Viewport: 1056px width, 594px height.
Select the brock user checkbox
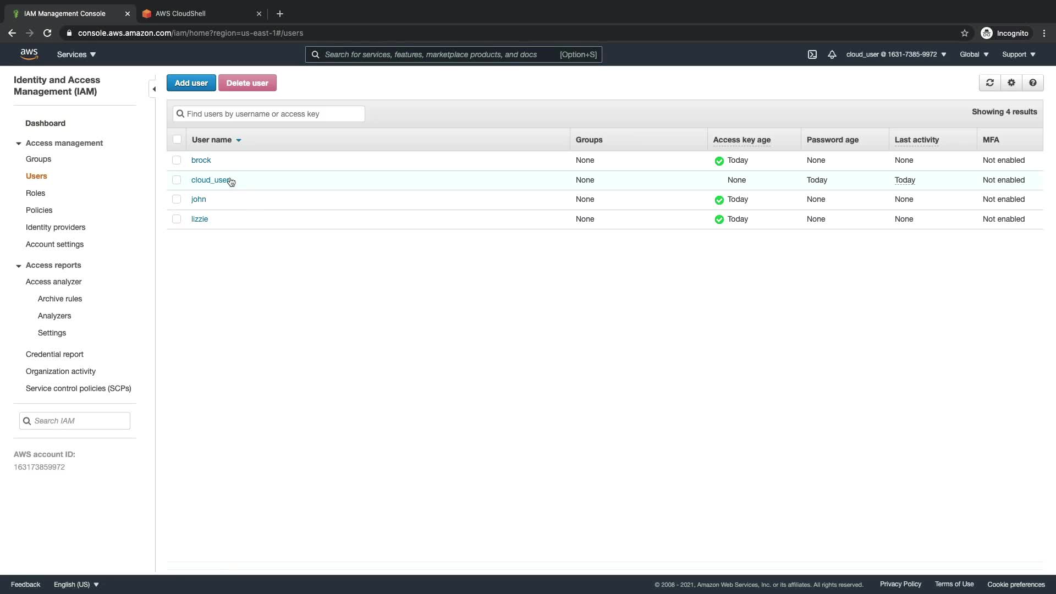coord(177,160)
